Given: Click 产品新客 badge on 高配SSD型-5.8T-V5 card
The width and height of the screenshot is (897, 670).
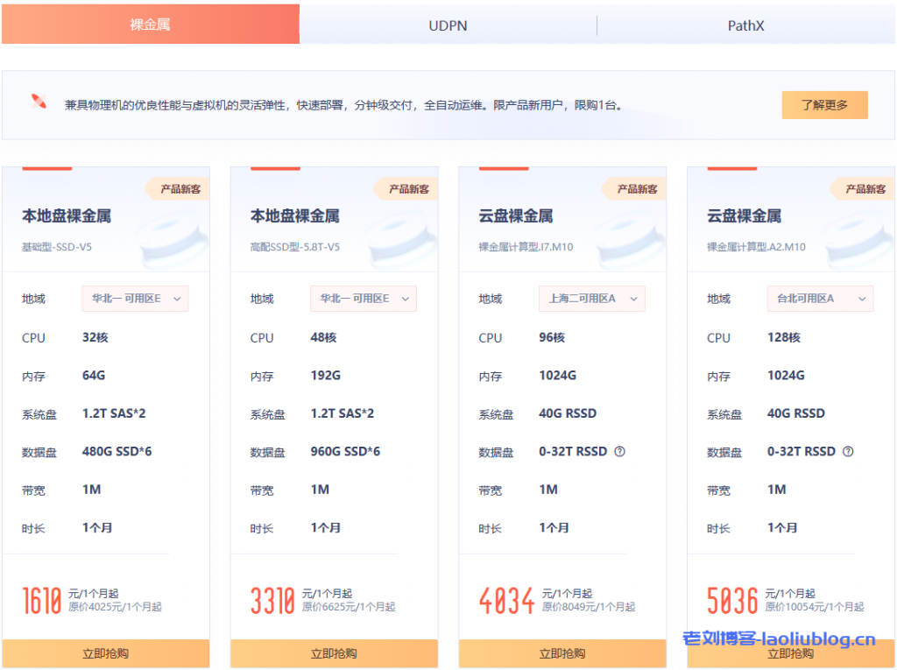Looking at the screenshot, I should click(x=407, y=189).
